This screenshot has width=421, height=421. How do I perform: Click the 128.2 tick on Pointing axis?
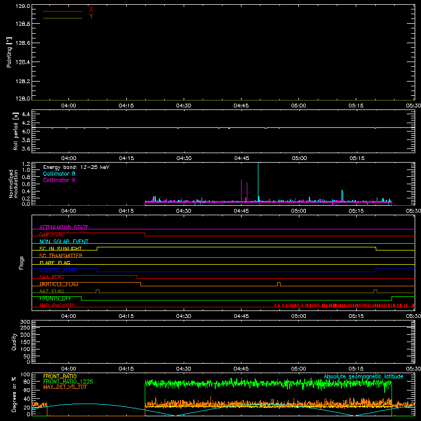point(23,81)
